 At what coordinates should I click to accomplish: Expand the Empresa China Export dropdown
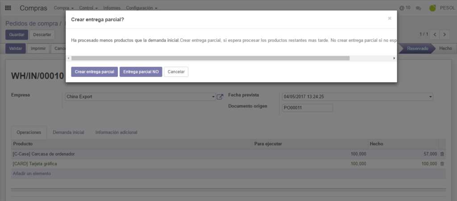213,96
